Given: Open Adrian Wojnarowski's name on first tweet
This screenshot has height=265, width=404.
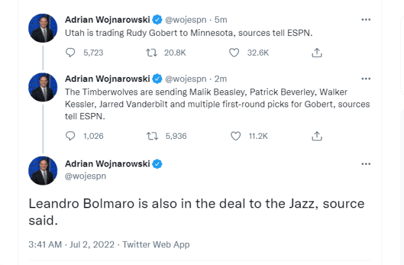Looking at the screenshot, I should 107,19.
